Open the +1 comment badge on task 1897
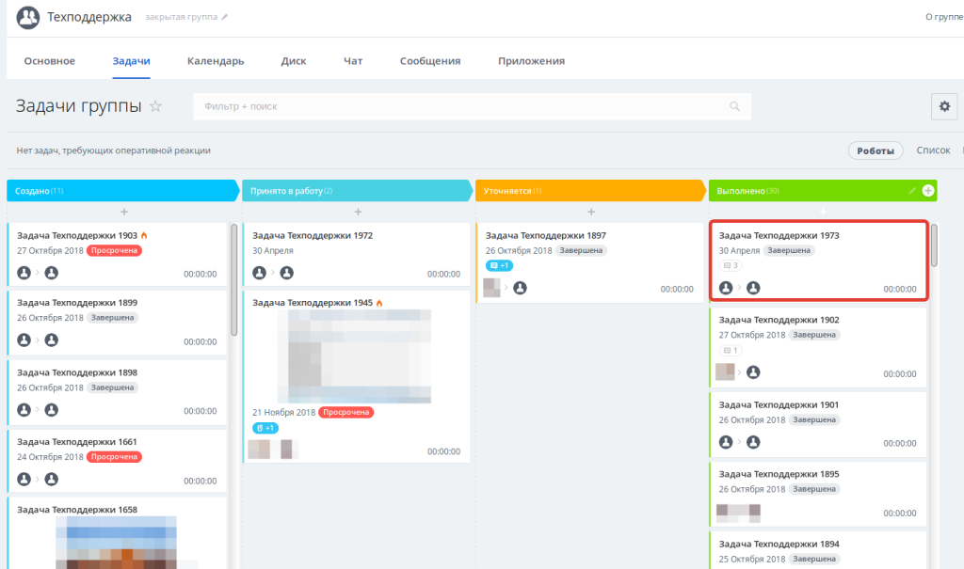The width and height of the screenshot is (964, 569). click(499, 265)
